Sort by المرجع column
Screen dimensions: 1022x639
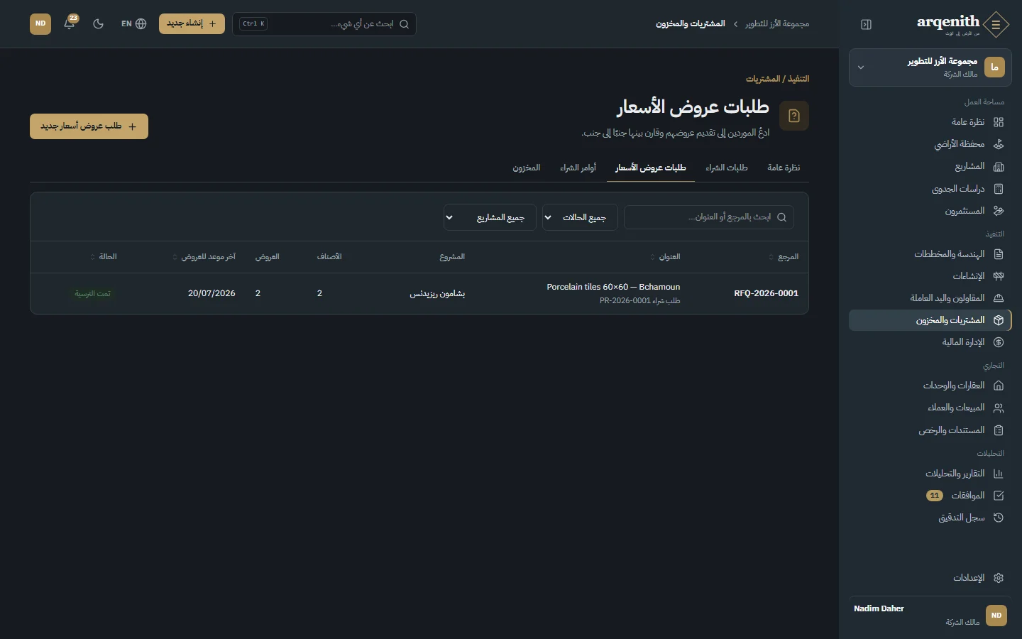coord(784,257)
